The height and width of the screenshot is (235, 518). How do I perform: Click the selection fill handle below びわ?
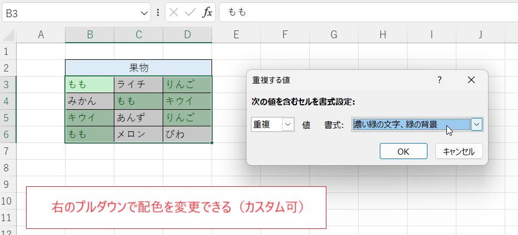[212, 142]
